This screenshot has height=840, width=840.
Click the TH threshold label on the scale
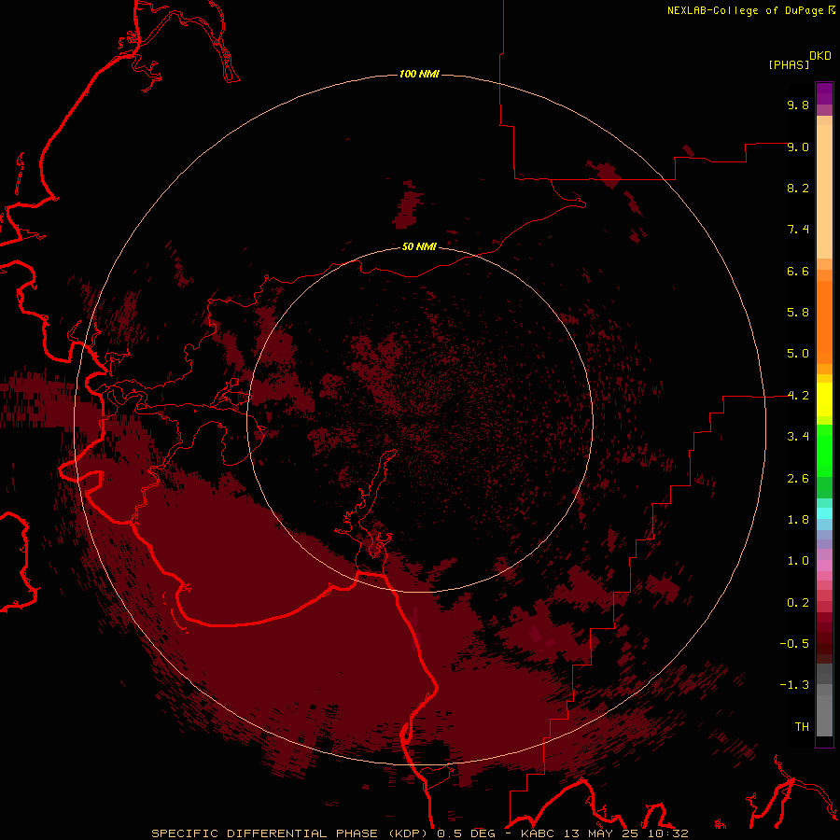802,727
